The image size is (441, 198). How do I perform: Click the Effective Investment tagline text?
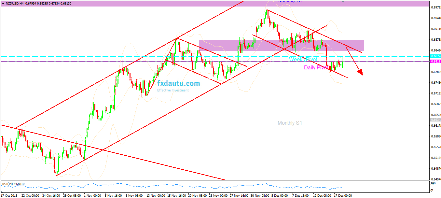pyautogui.click(x=173, y=90)
